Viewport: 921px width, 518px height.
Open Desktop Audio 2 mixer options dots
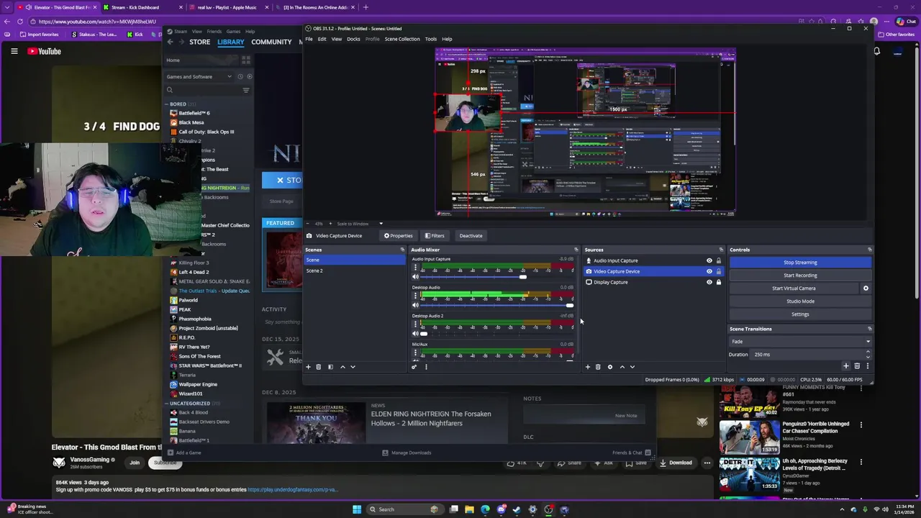[415, 324]
